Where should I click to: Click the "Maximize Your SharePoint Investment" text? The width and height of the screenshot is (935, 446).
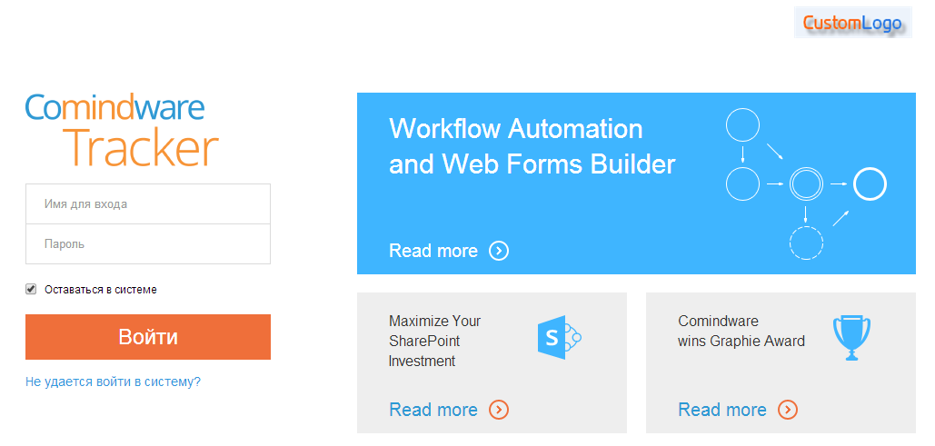[434, 341]
